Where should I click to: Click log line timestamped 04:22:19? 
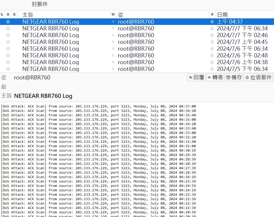98,204
